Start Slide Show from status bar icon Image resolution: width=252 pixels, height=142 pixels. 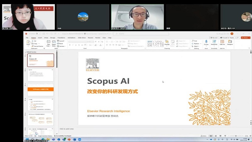[225, 136]
